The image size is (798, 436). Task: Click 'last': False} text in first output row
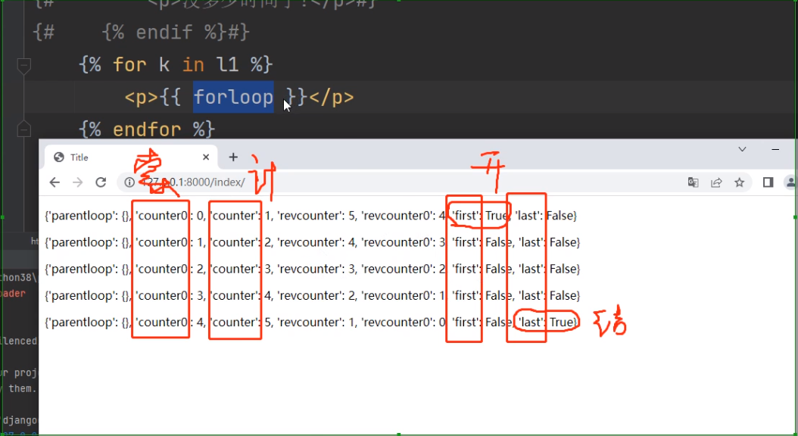tap(546, 216)
